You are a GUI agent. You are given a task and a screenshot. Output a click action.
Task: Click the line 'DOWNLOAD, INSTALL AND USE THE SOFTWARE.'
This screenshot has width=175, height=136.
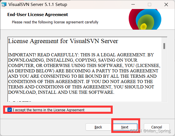61,92
